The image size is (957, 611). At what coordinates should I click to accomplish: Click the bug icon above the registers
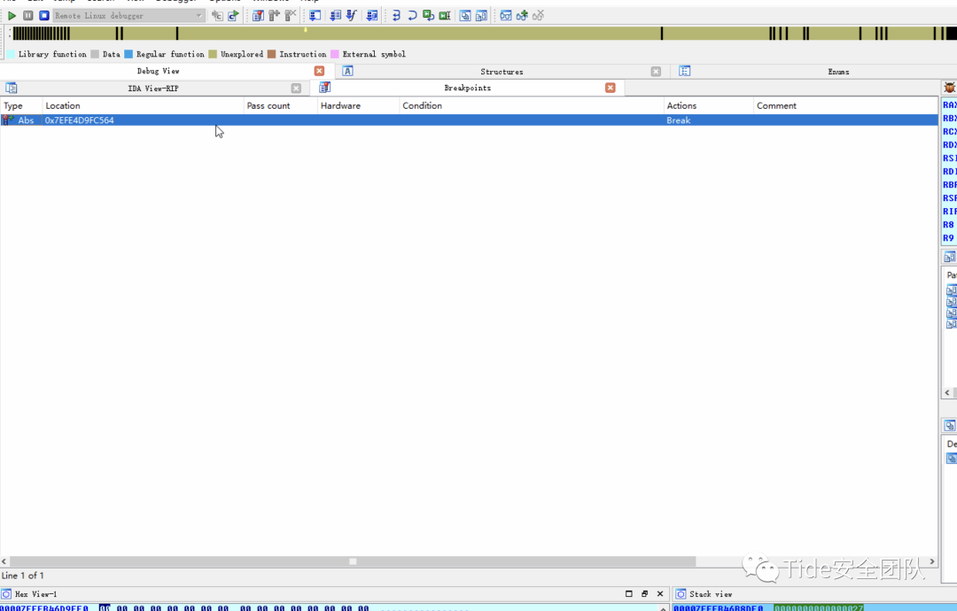pyautogui.click(x=950, y=88)
